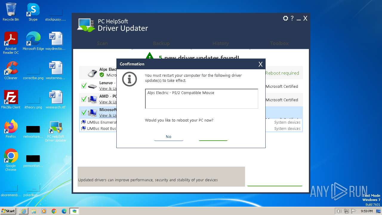Click the AMD monitor device icon
Viewport: 382px width, 215px height.
coord(93,99)
